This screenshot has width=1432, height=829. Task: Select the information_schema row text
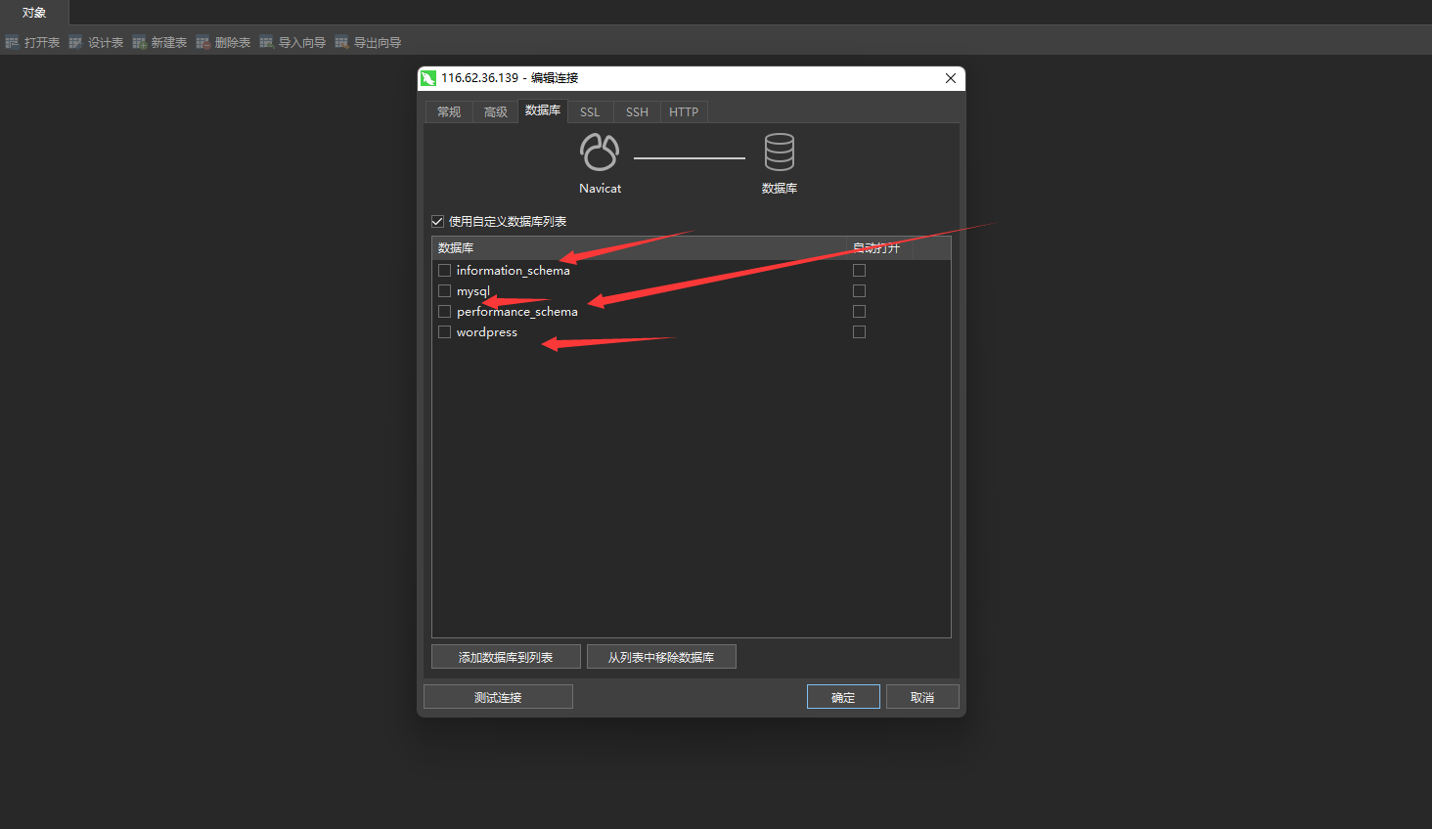pyautogui.click(x=513, y=271)
